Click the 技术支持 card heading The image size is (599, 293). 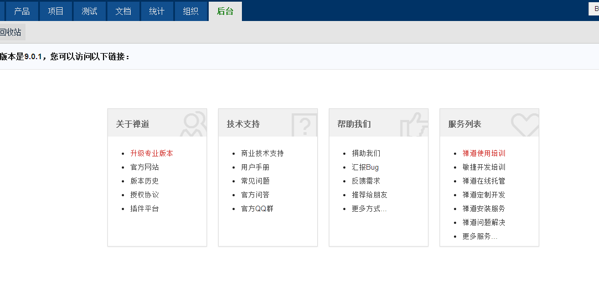pyautogui.click(x=244, y=124)
